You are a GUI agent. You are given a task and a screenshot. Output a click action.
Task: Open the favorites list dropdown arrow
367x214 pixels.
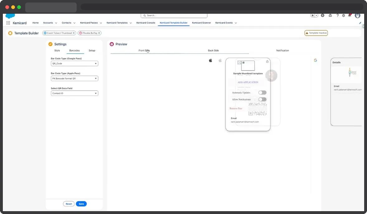click(317, 16)
